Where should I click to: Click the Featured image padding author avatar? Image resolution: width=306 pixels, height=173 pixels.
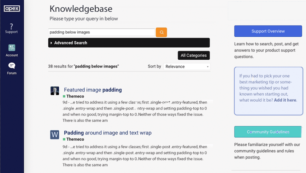[55, 90]
